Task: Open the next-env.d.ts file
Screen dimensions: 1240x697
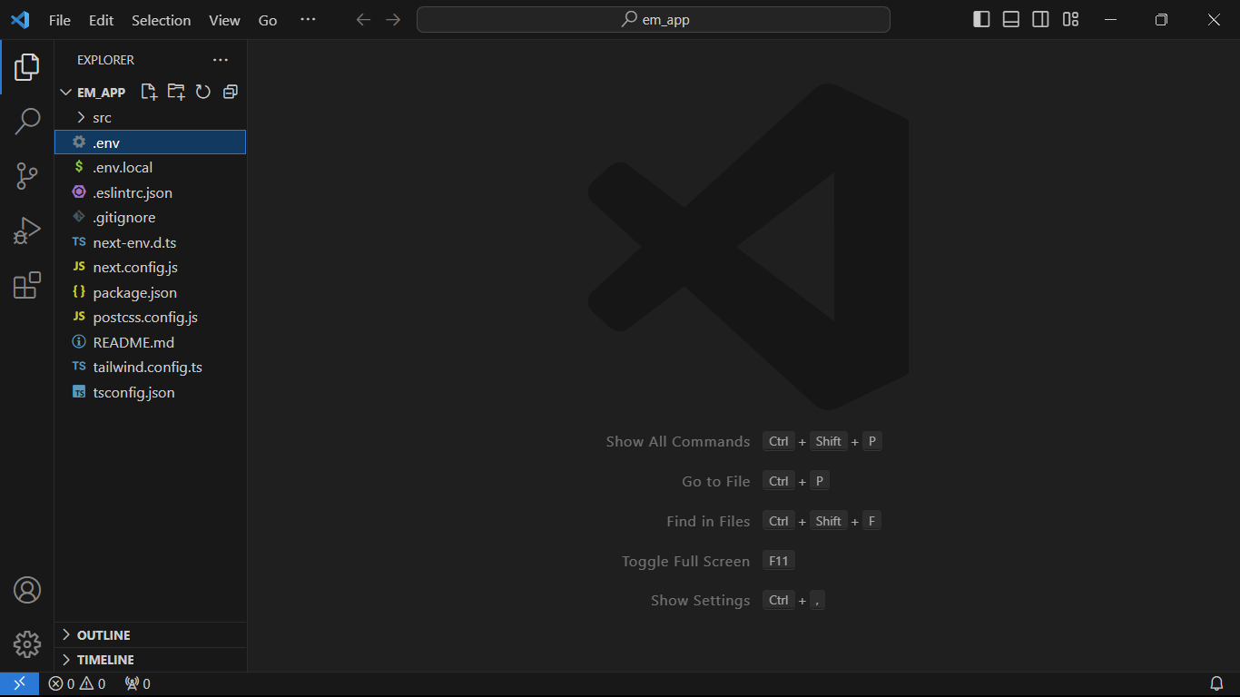Action: pos(150,242)
